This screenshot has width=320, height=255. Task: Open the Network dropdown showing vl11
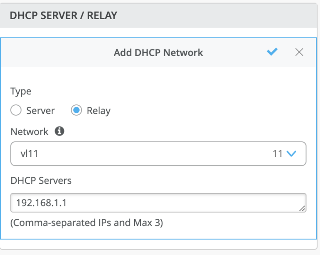158,153
